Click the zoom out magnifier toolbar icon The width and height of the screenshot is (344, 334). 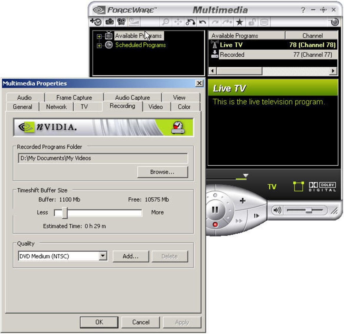(165, 22)
